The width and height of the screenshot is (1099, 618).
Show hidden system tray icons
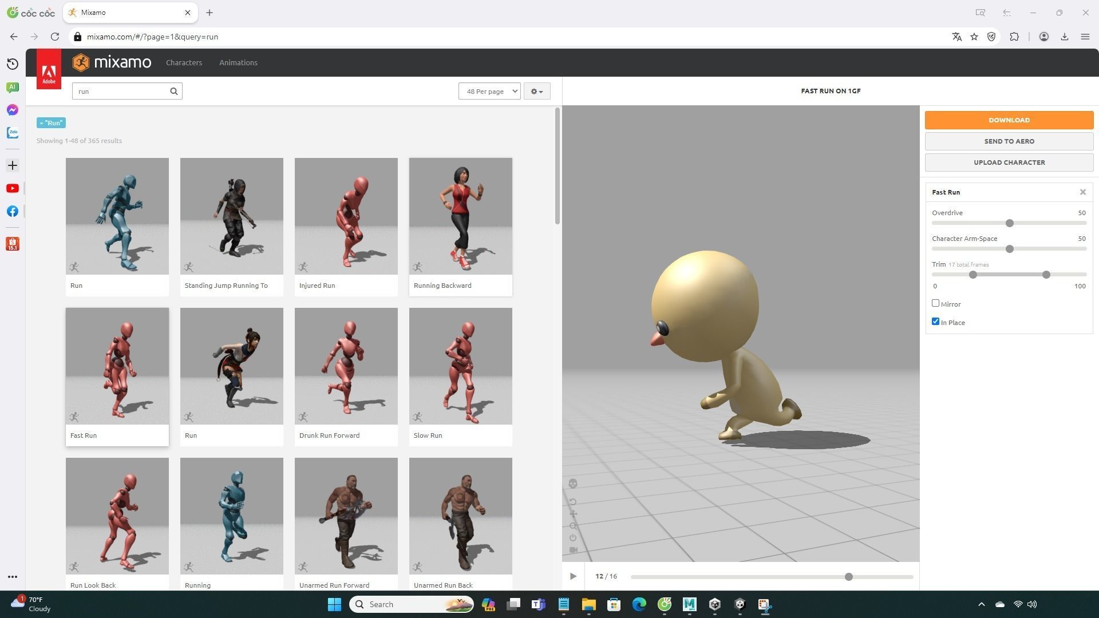[981, 604]
